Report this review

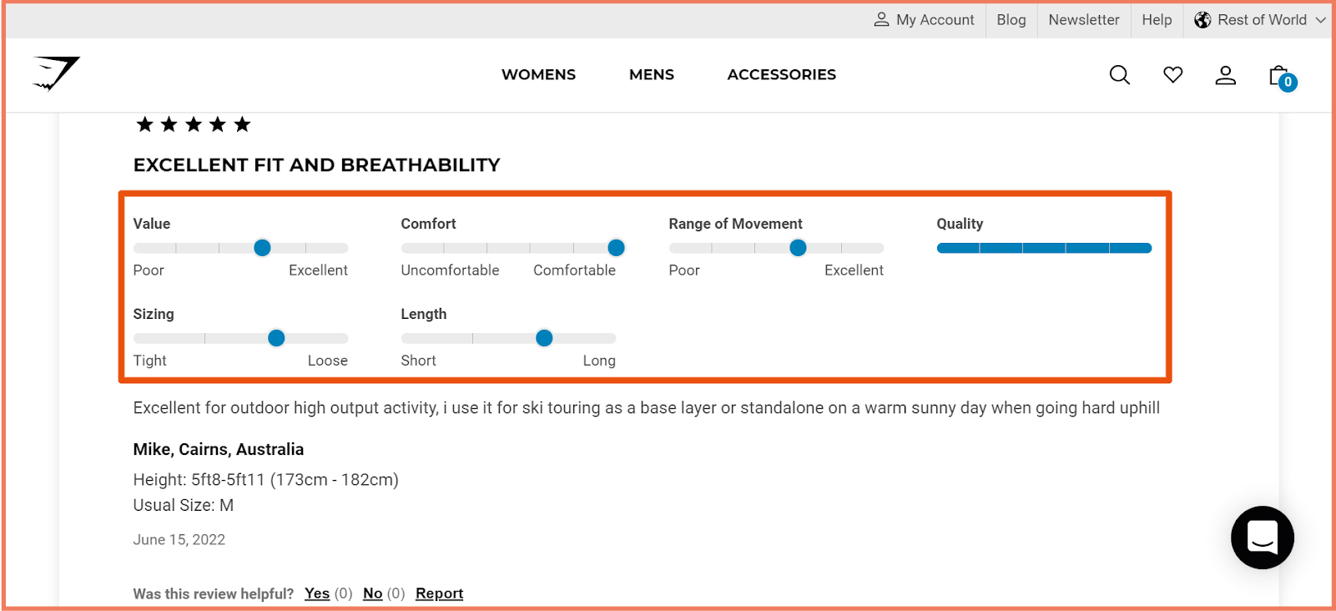point(439,593)
